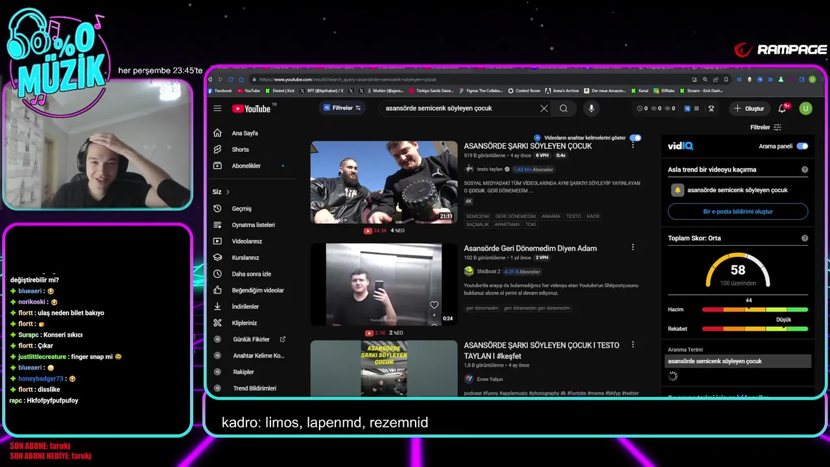Open the green U account avatar menu

[805, 108]
